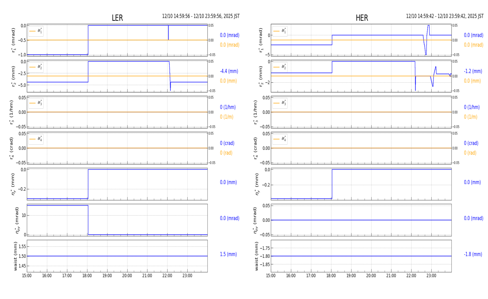Click the HER r4* (crad) axis label
This screenshot has height=299, width=488.
point(255,148)
